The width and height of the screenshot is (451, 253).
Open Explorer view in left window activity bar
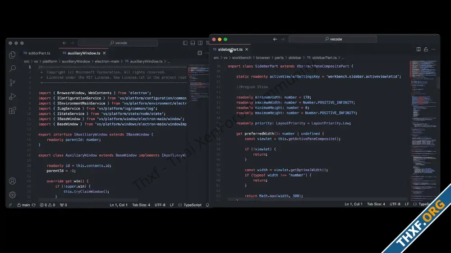[x=12, y=54]
